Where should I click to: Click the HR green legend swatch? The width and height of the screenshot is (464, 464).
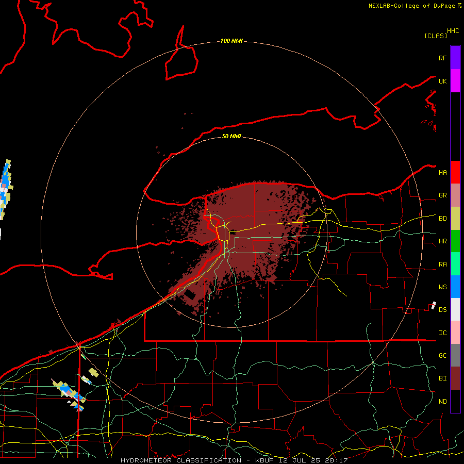455,241
